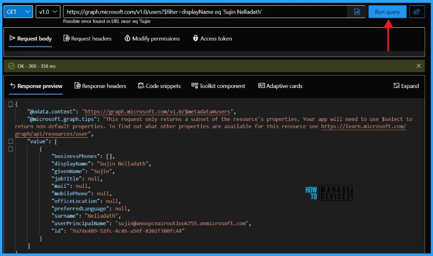Switch to the Request body tab
The width and height of the screenshot is (433, 256).
(30, 39)
